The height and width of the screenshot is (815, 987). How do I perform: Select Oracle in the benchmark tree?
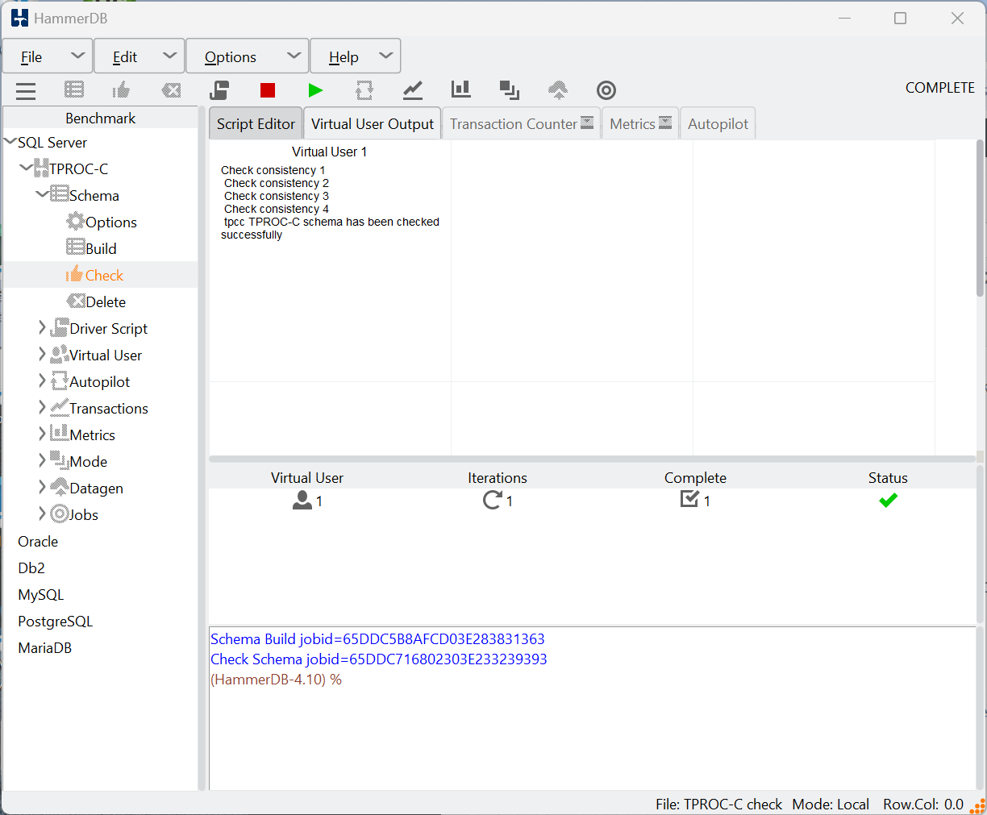[x=38, y=541]
